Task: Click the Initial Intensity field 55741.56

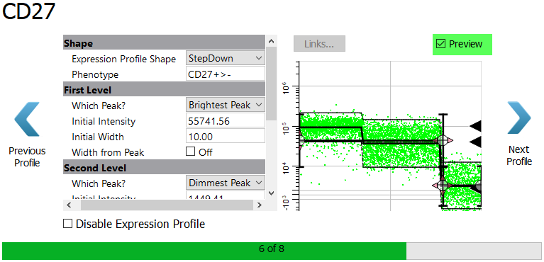Action: click(x=225, y=121)
